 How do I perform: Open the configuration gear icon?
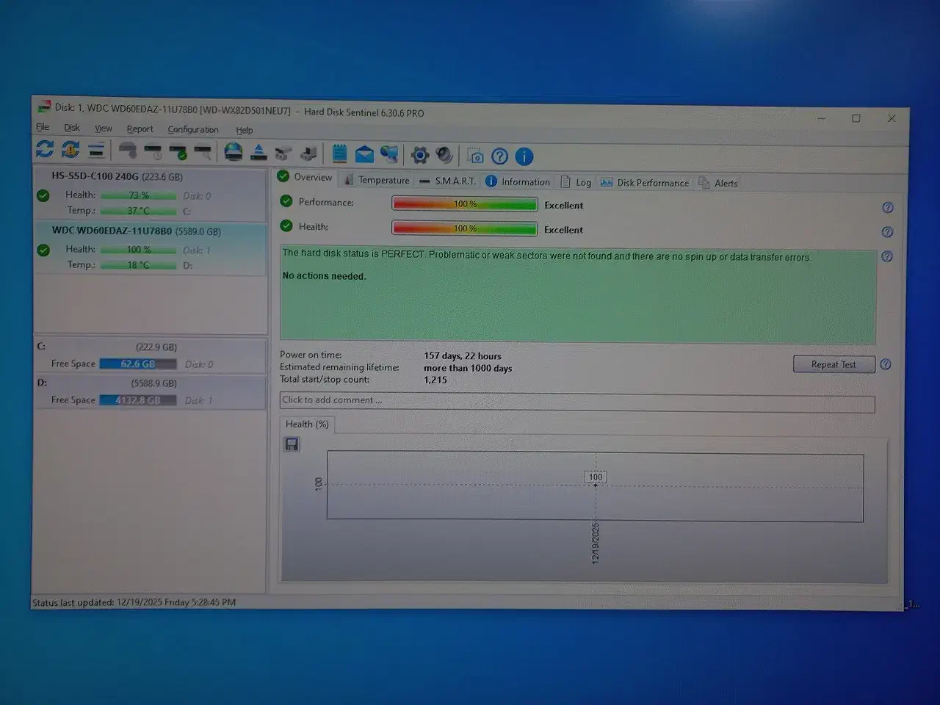coord(419,155)
